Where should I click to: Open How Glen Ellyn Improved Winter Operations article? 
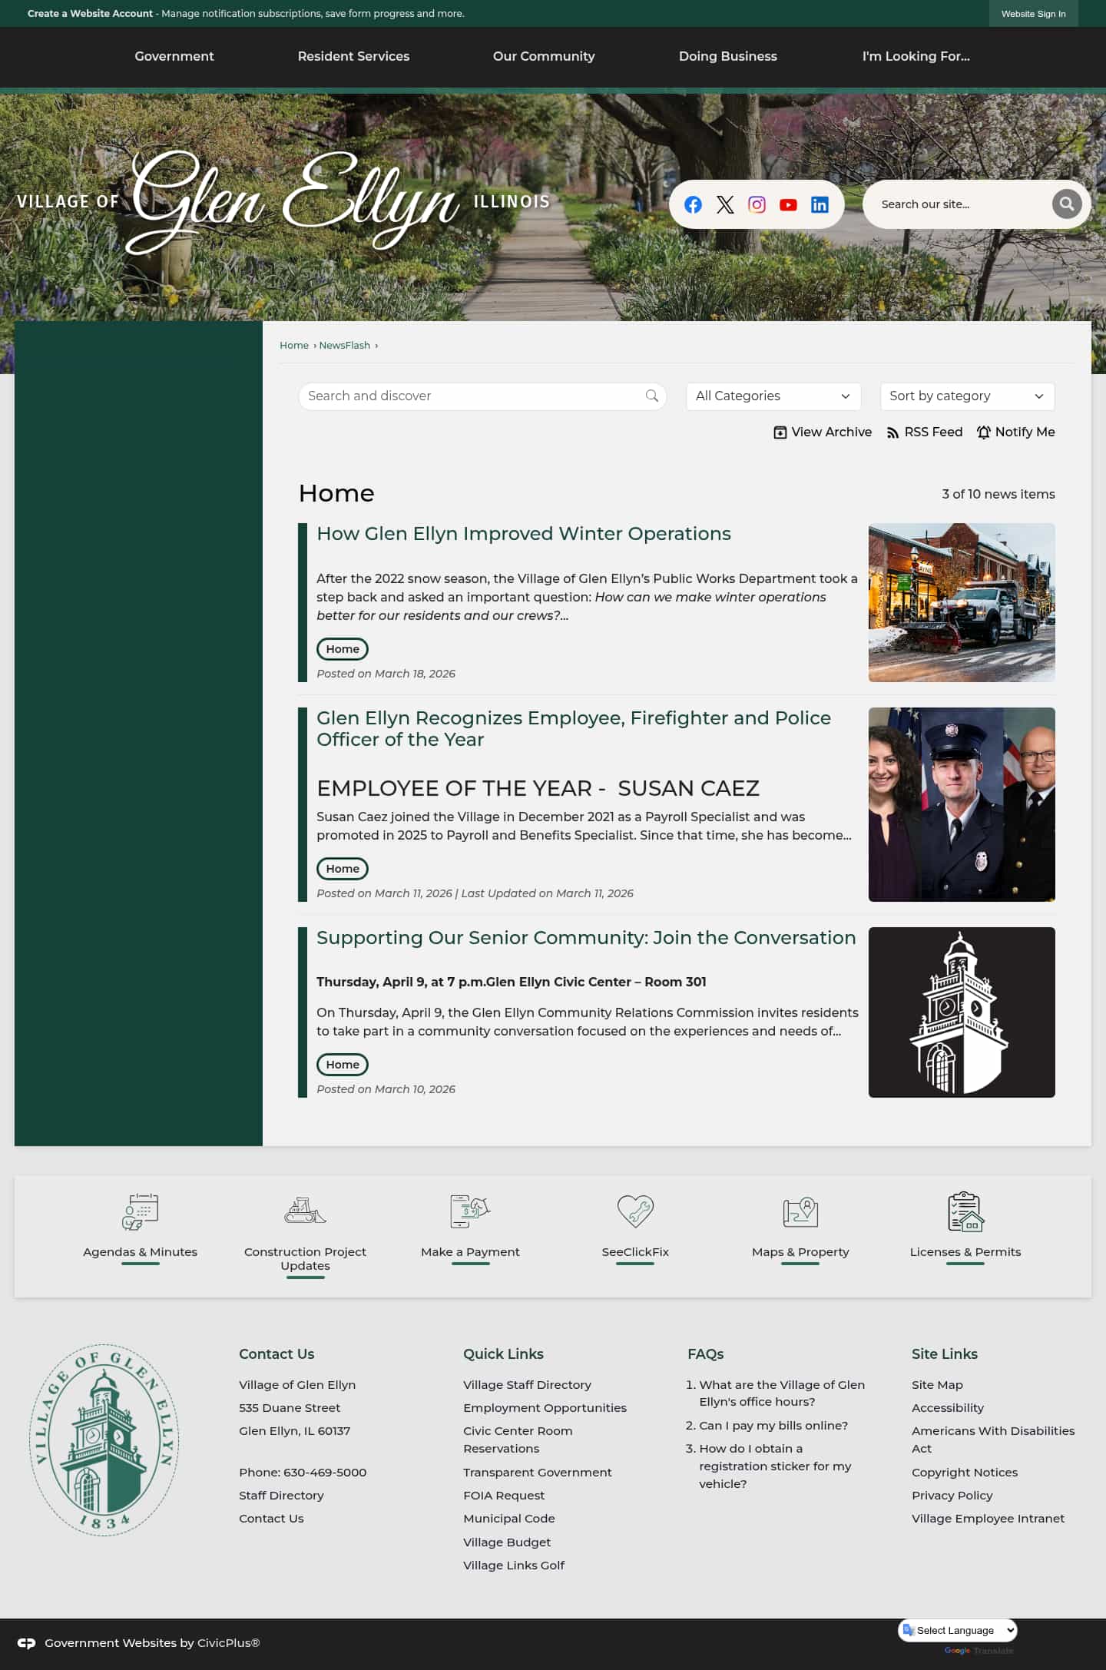[524, 534]
